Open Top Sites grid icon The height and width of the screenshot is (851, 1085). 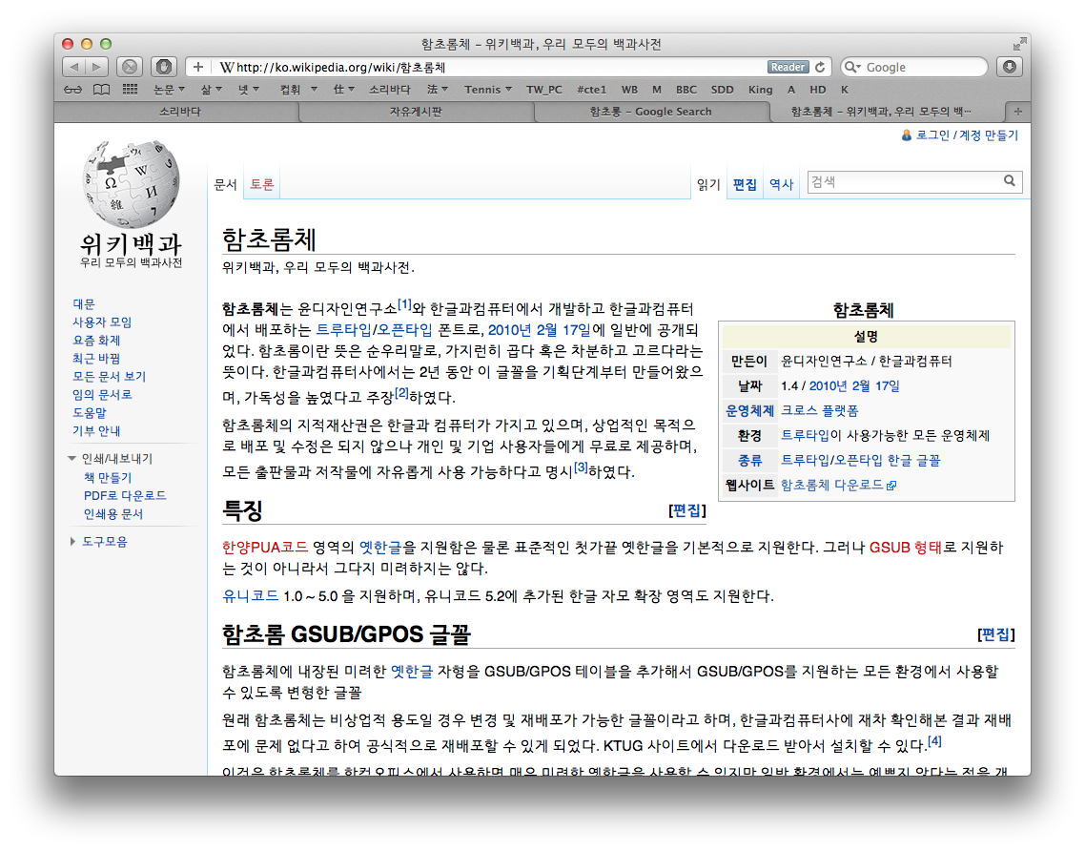click(130, 90)
